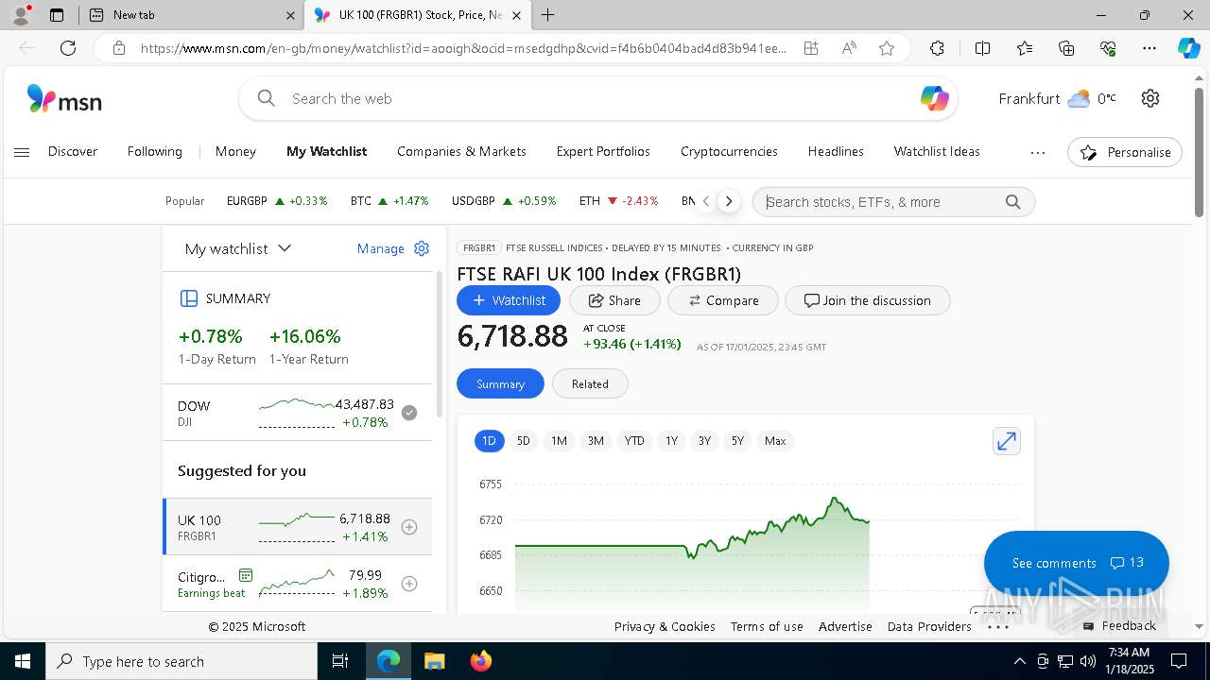Add Citigroup to watchlist plus icon

pos(409,584)
